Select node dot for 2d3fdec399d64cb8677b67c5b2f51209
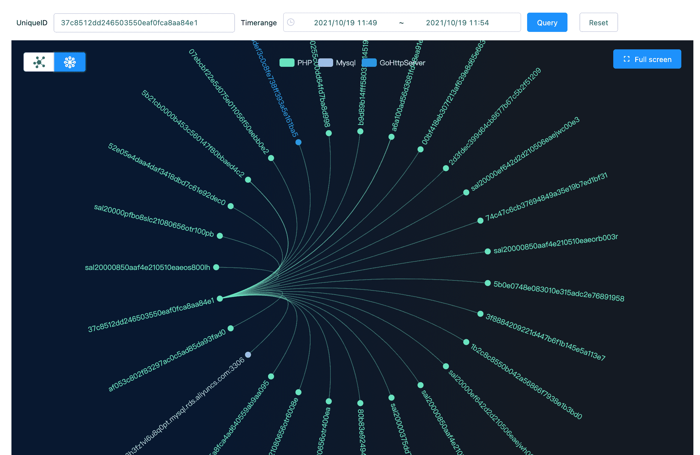This screenshot has width=700, height=455. click(x=446, y=168)
